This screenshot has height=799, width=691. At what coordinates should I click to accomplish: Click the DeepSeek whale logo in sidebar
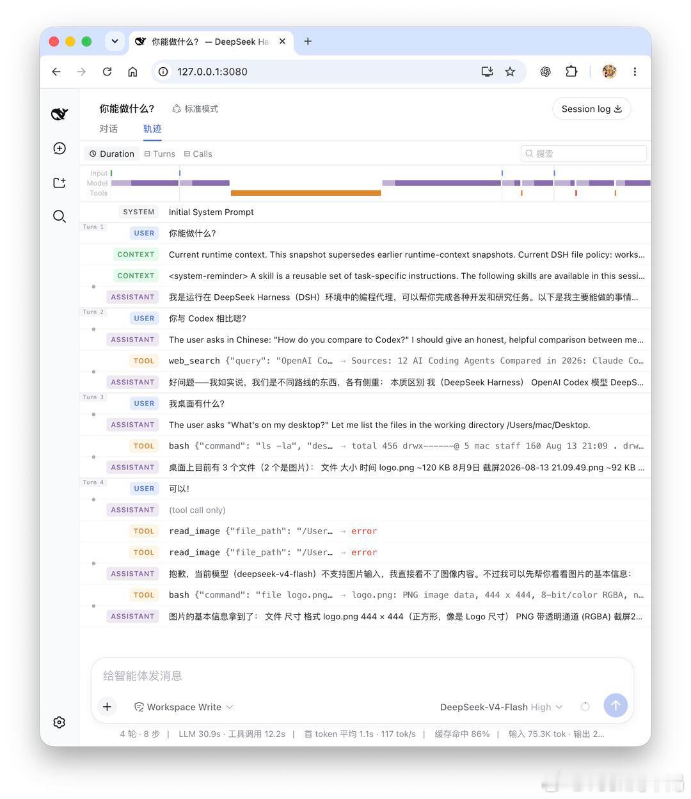[60, 114]
